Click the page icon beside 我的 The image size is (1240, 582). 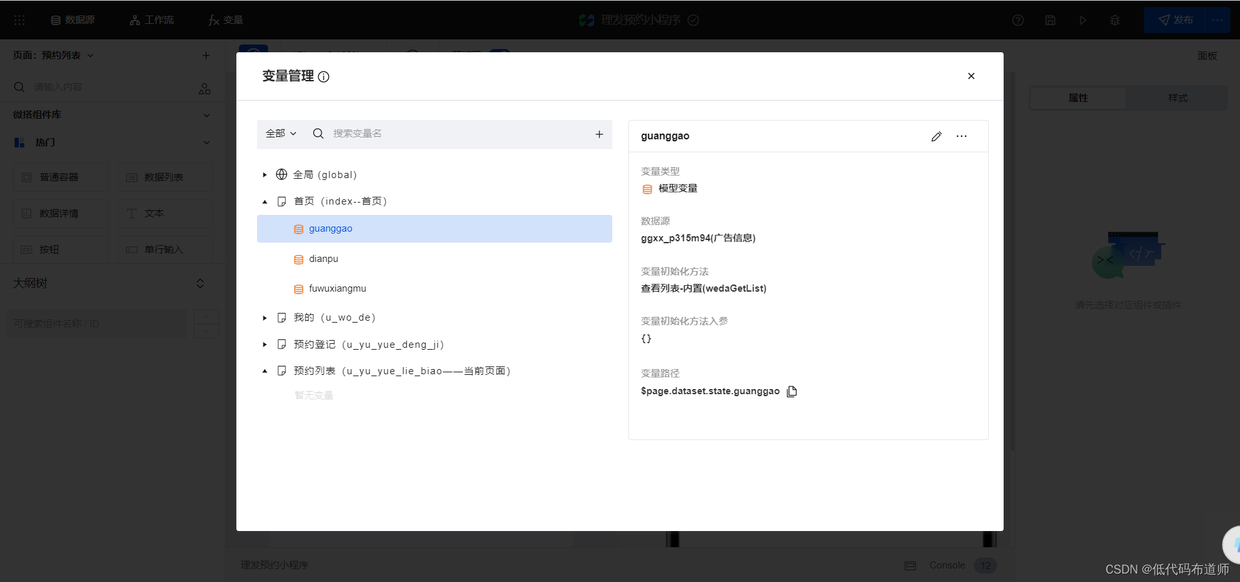(x=282, y=317)
